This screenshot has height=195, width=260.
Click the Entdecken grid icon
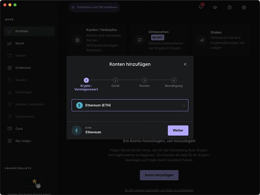coord(10,68)
